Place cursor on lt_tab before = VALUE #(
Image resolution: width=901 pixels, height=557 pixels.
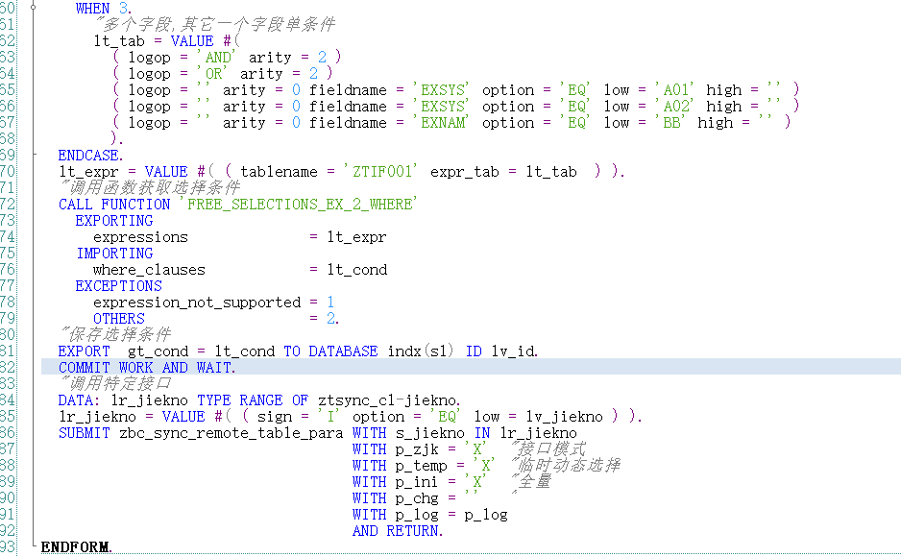[x=119, y=41]
